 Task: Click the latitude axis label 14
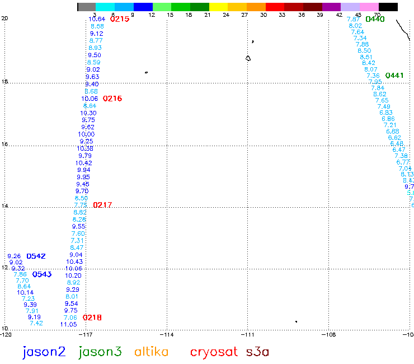(4, 206)
